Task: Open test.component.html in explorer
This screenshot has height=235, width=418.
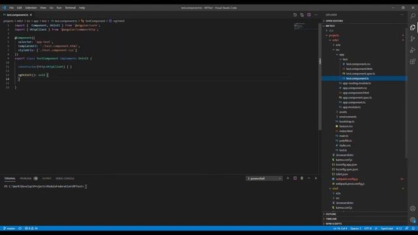Action: (x=359, y=69)
